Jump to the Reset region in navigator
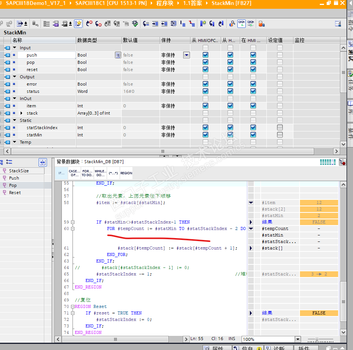353x350 pixels. click(x=15, y=193)
